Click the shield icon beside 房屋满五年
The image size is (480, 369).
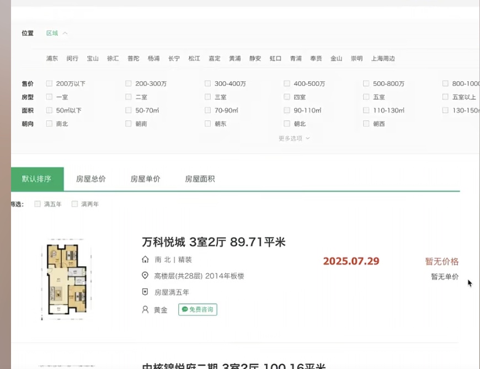click(x=145, y=292)
